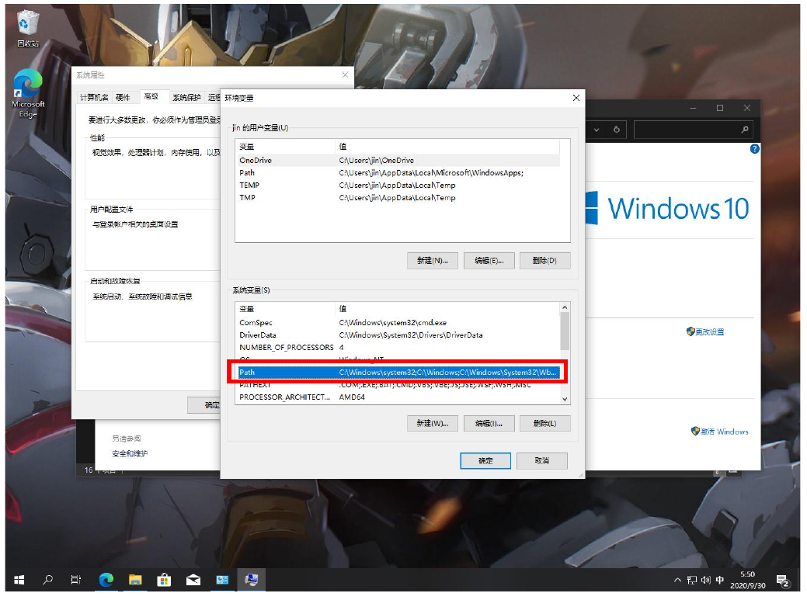Expand the address bar history dropdown

(x=596, y=130)
